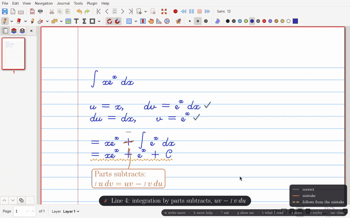The width and height of the screenshot is (350, 218).
Task: Insert a new page after current
Action: click(139, 11)
